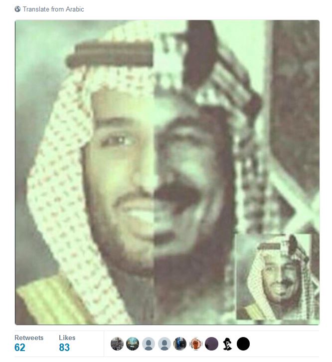Open the first default gray silhouette avatar

click(149, 344)
